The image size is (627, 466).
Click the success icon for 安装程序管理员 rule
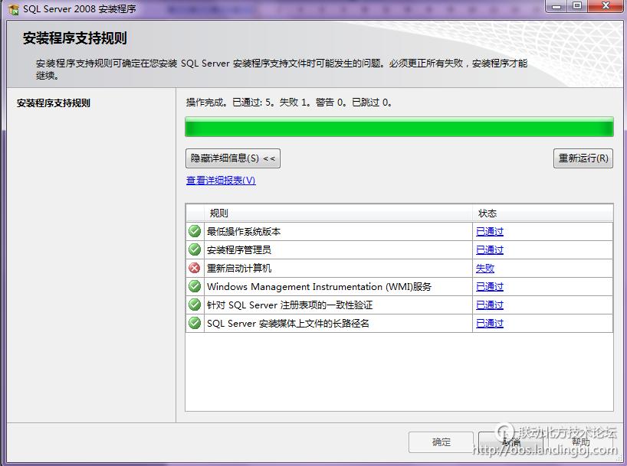coord(195,249)
